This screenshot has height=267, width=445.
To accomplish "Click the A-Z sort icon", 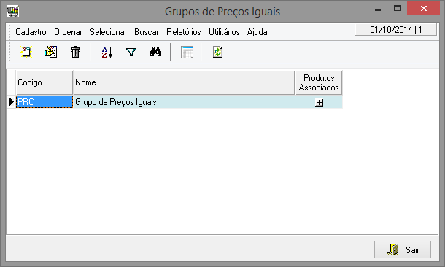I will point(107,52).
